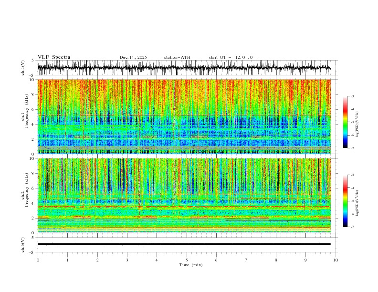This screenshot has height=292, width=378.
Task: Click the "-3" tick on ch.1 color bar
Action: [x=352, y=96]
